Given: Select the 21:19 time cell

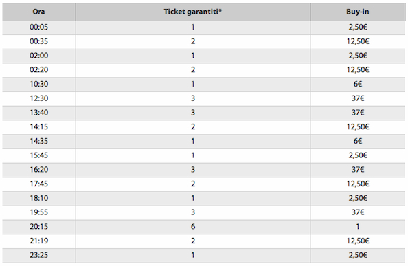Looking at the screenshot, I should click(38, 241).
